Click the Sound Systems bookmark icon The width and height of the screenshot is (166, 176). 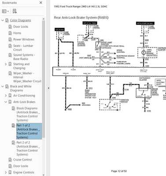[x=10, y=55]
